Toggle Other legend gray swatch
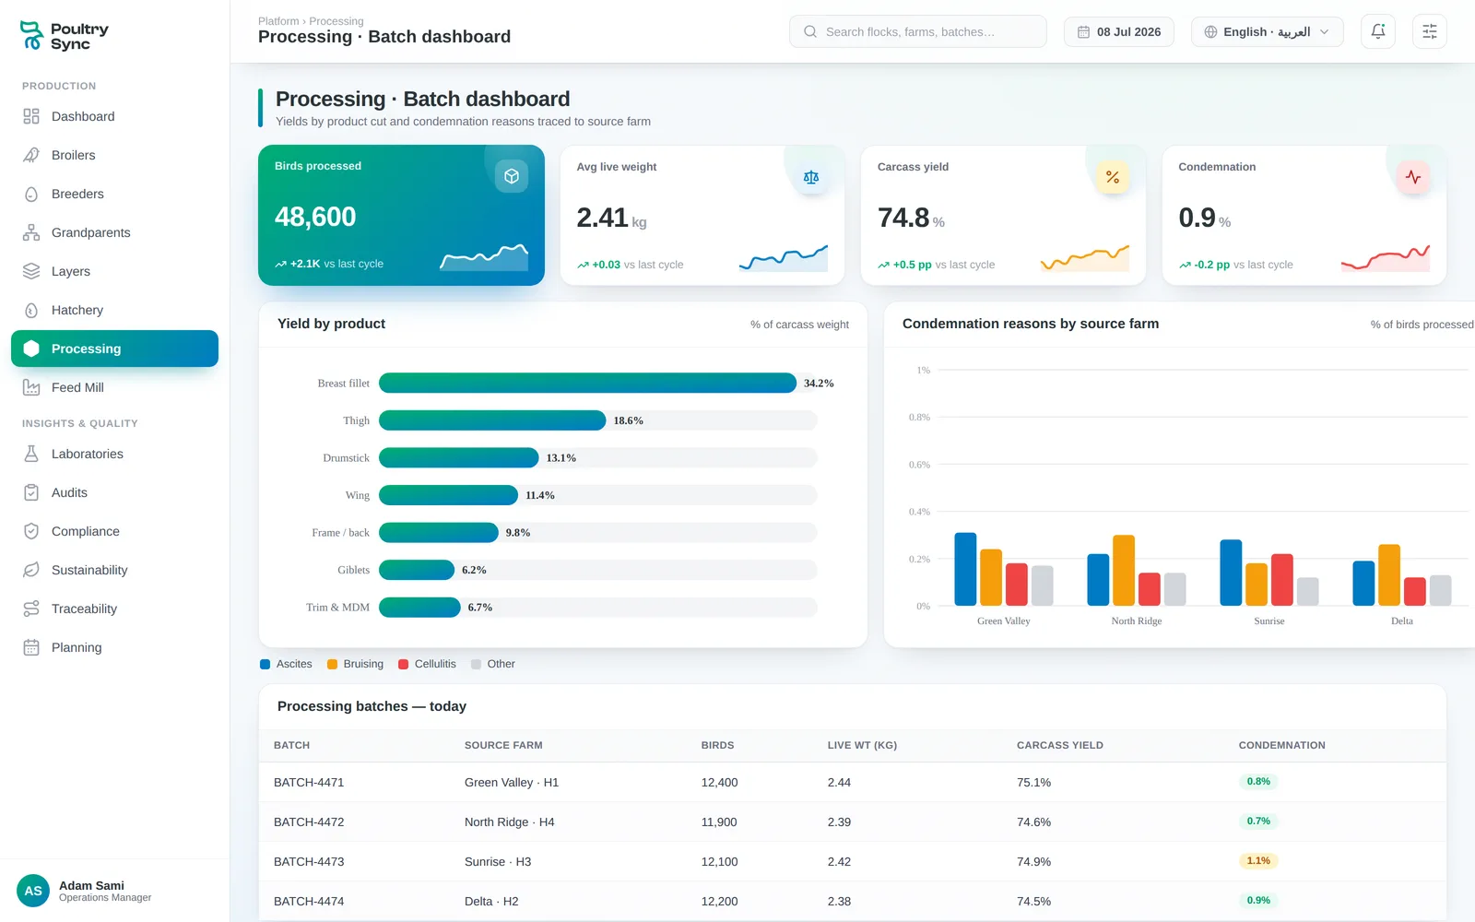The height and width of the screenshot is (922, 1475). [477, 664]
